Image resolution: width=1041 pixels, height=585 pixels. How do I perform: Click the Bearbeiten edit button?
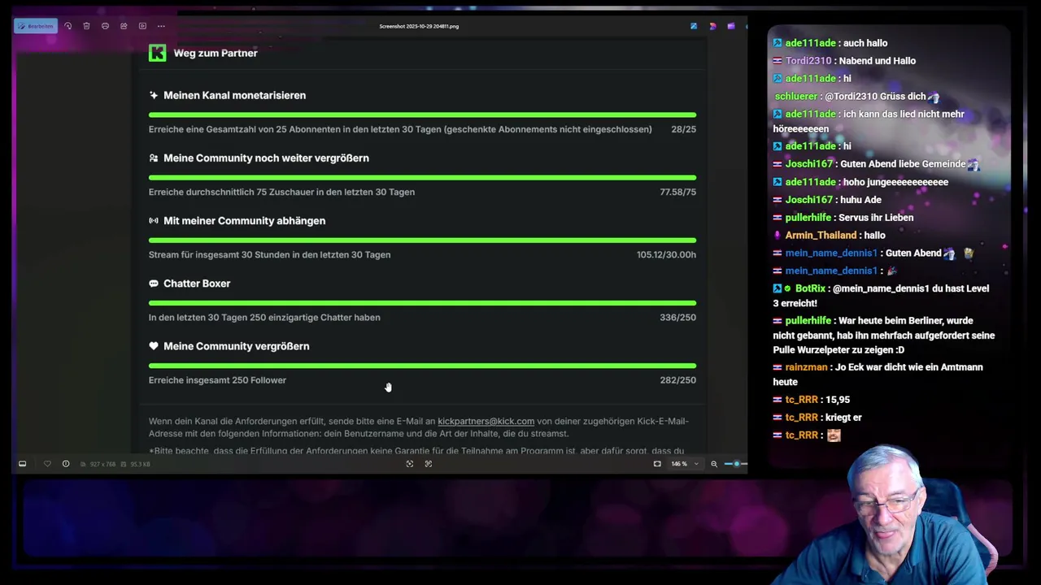36,26
